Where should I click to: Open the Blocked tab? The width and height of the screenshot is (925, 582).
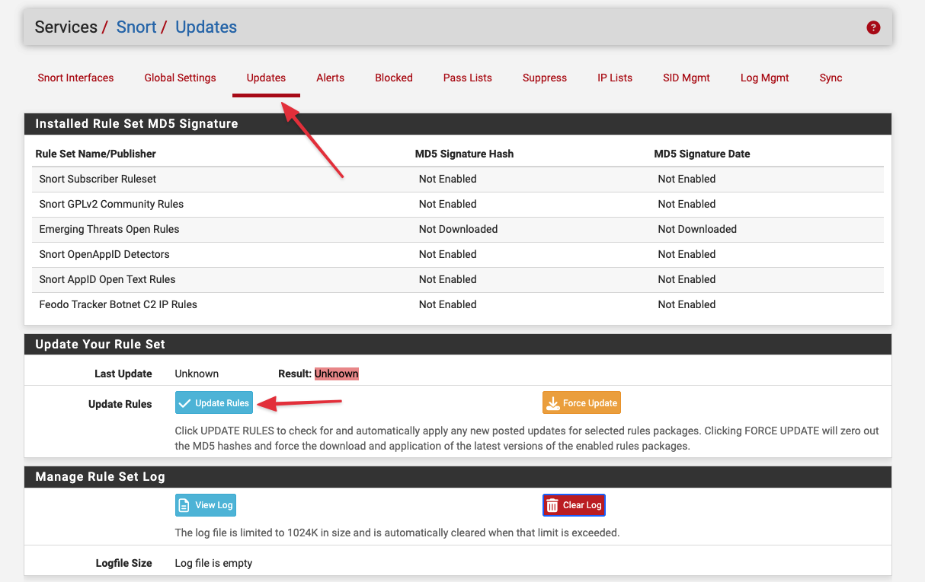[393, 78]
